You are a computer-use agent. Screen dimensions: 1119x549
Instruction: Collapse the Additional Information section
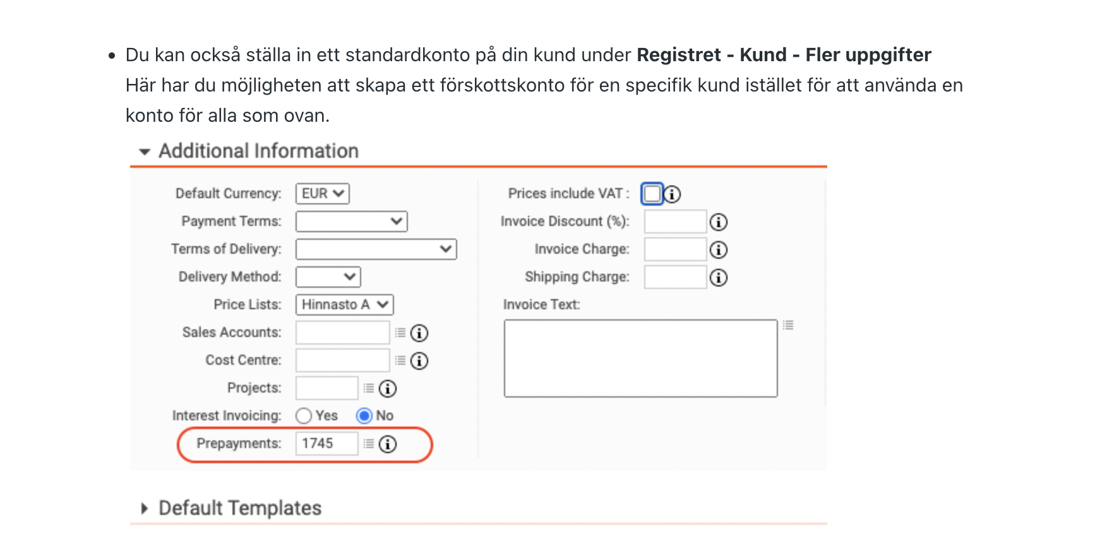(x=145, y=151)
